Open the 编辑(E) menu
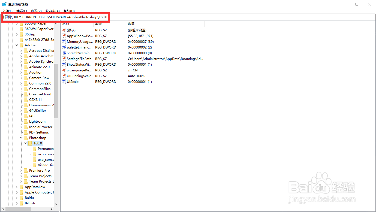 (22, 11)
